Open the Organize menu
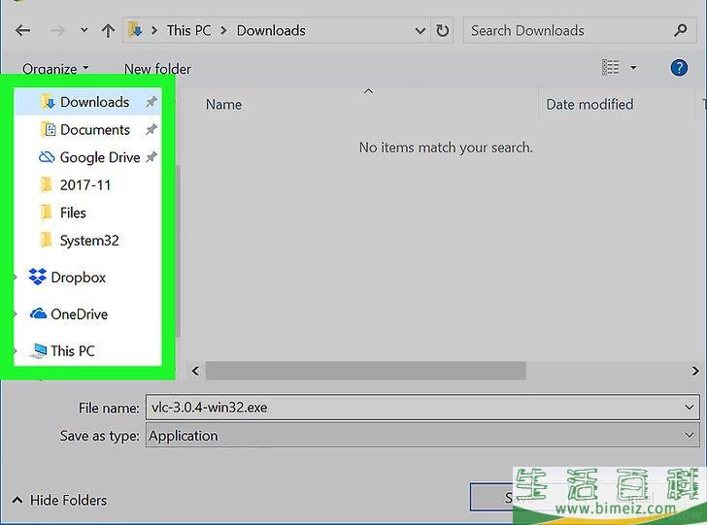Image resolution: width=707 pixels, height=525 pixels. click(x=55, y=69)
